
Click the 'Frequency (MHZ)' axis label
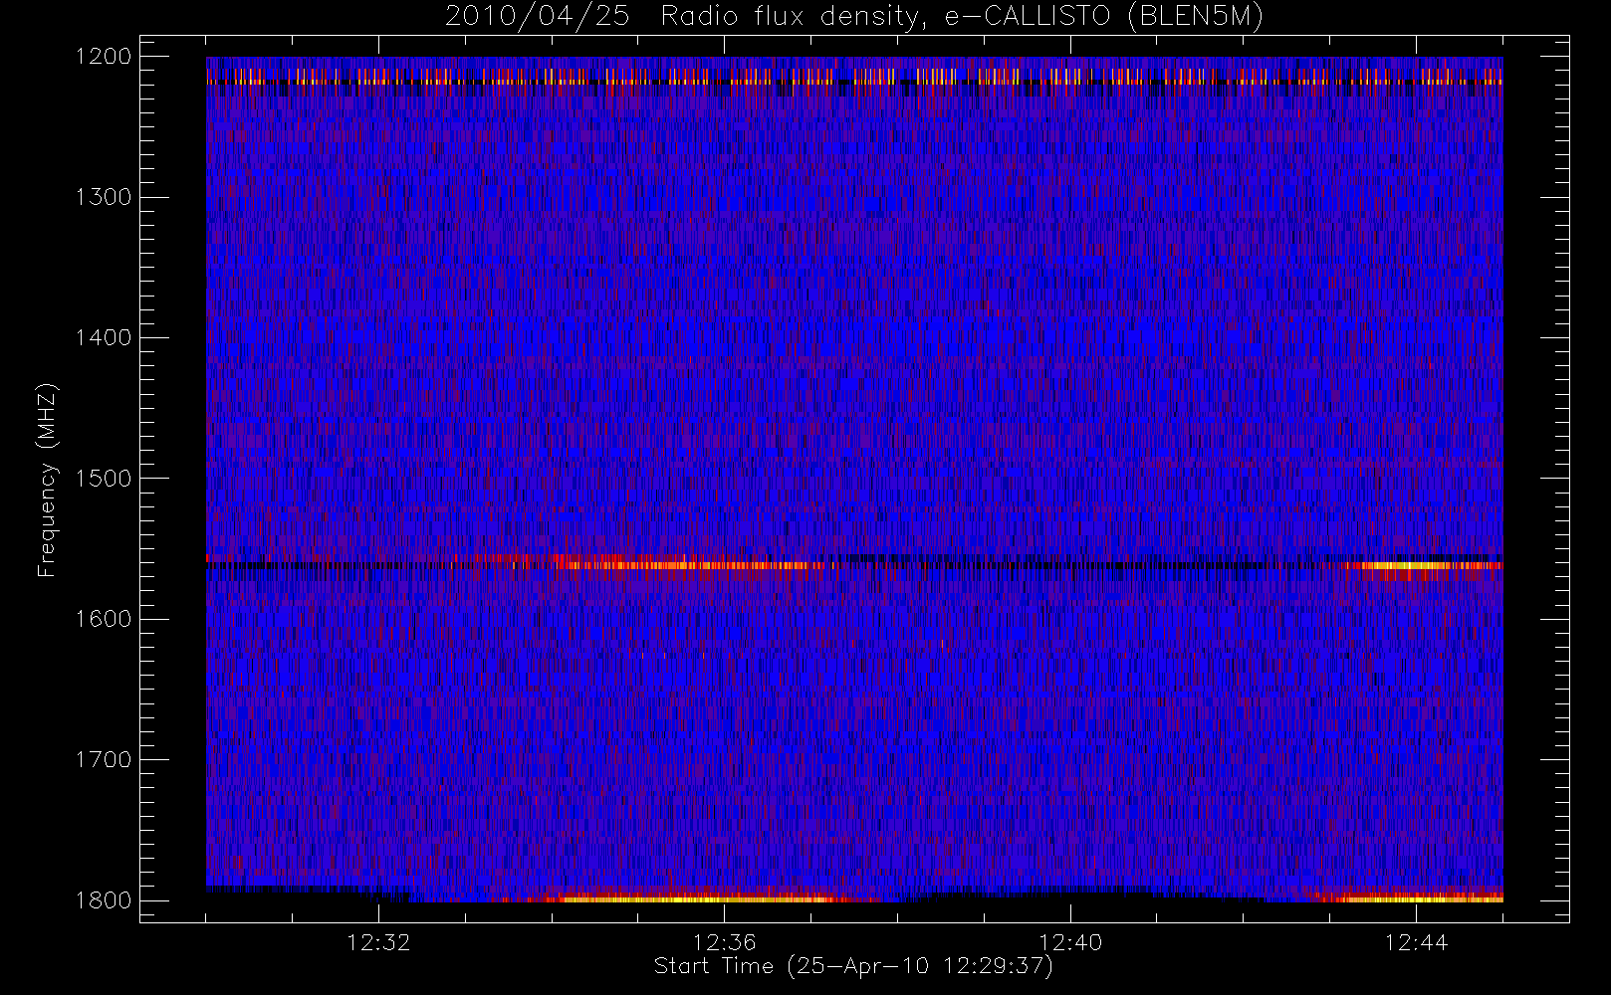point(47,480)
